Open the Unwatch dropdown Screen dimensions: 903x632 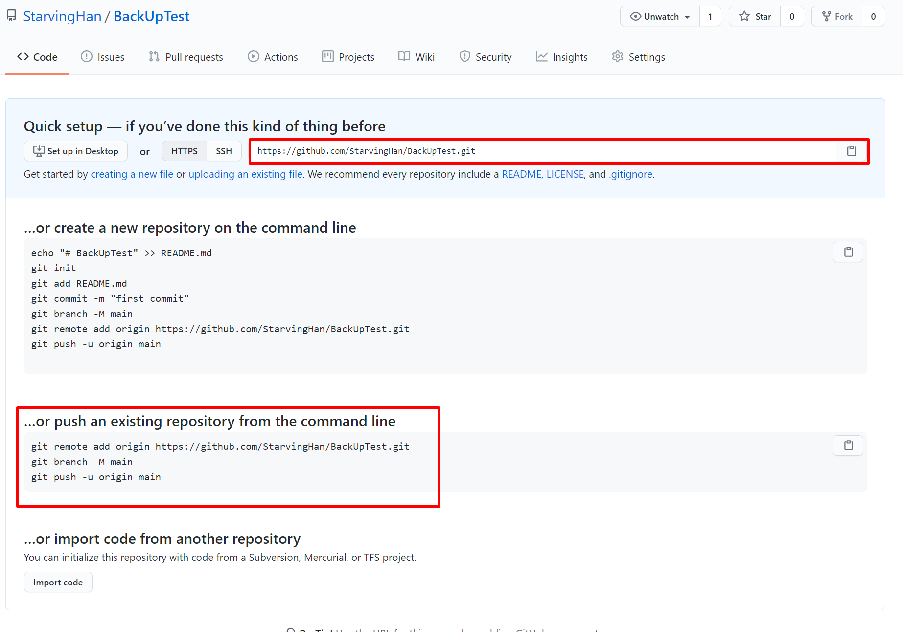pyautogui.click(x=660, y=16)
